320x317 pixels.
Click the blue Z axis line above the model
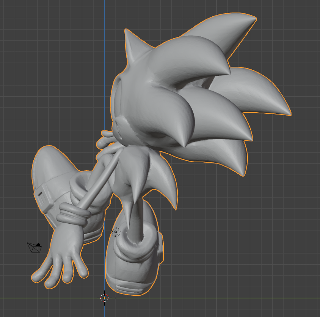click(x=105, y=38)
